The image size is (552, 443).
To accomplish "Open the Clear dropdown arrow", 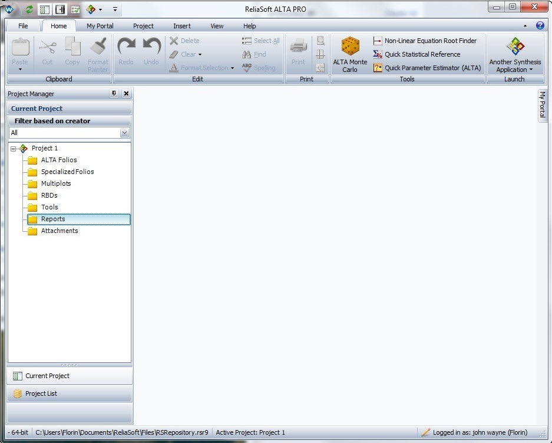I will pos(200,55).
